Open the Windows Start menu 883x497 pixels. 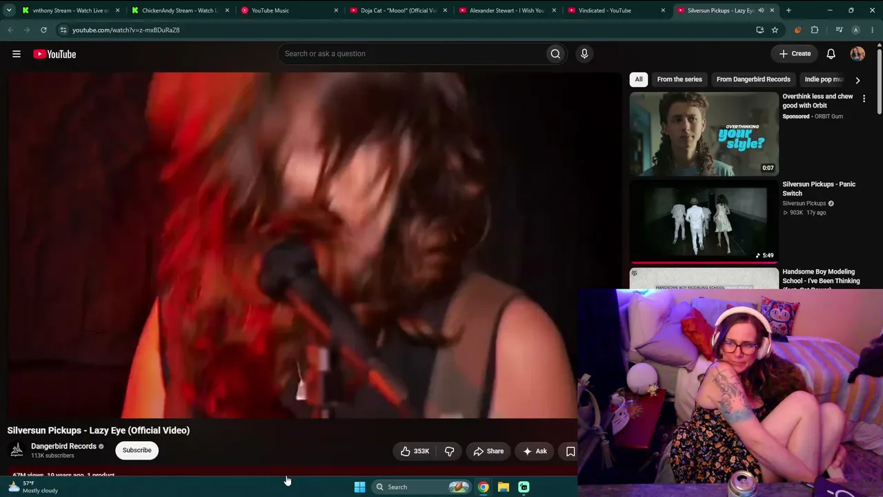pos(359,487)
